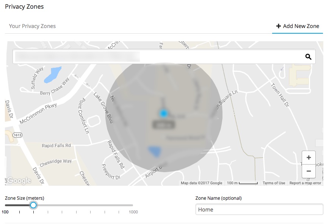
Task: Click the Google logo on the map
Action: point(19,181)
